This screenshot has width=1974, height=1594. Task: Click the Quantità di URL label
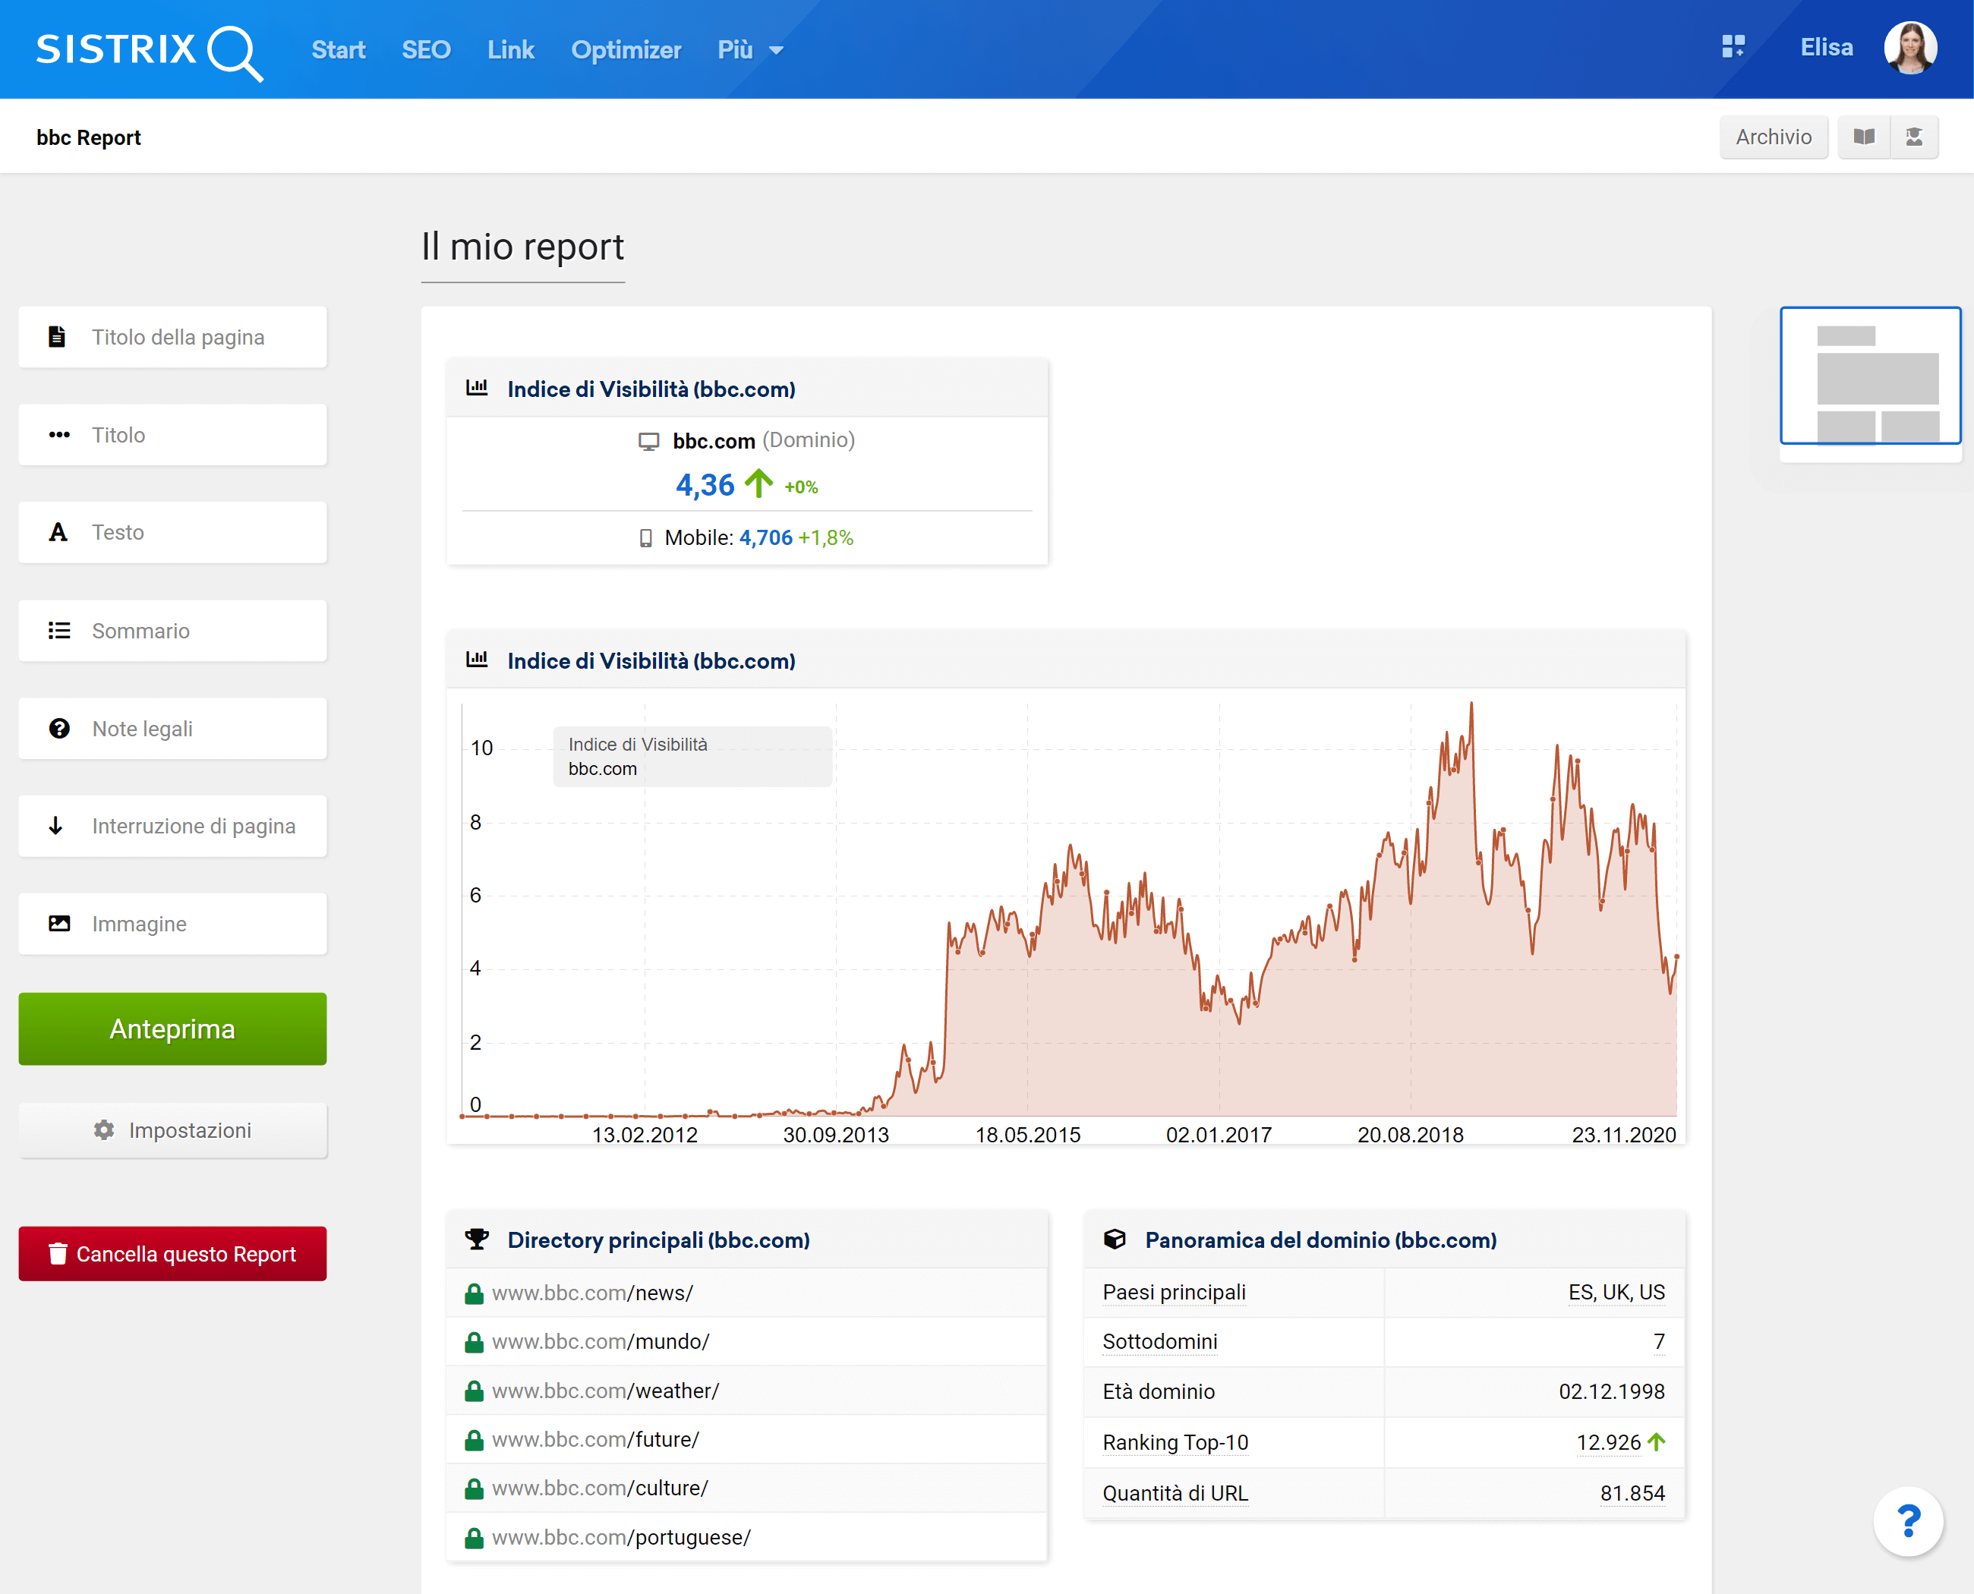[x=1175, y=1493]
